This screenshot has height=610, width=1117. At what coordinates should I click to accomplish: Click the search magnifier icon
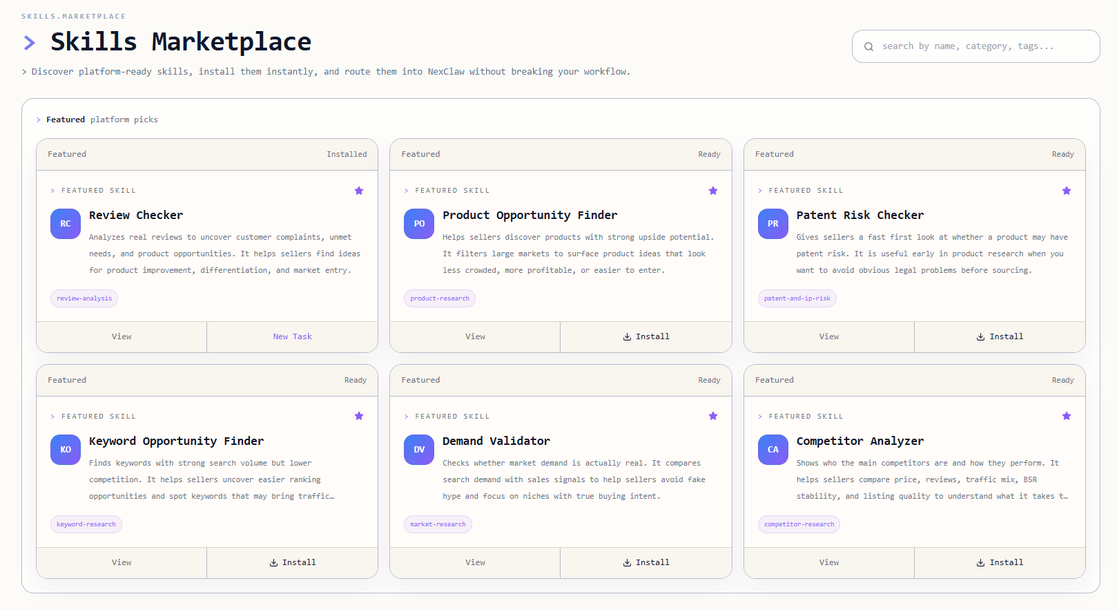868,46
